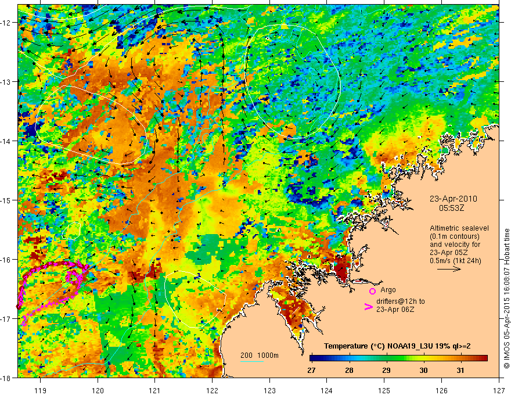Screen dimensions: 511x395
Task: Click the temperature color bar
Action: click(x=398, y=358)
